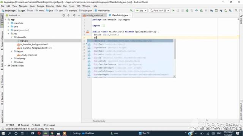Click the Project panel settings gear
Viewport: 243px width, 136px height.
pos(74,15)
